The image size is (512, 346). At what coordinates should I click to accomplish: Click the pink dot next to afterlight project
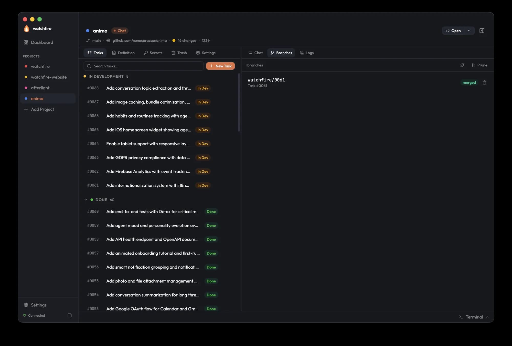click(26, 88)
